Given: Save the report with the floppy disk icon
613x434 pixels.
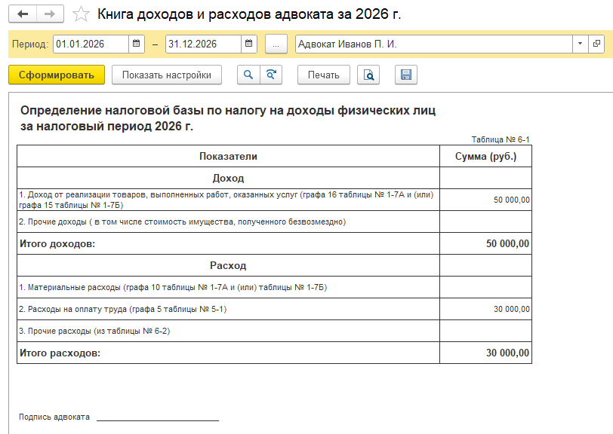Looking at the screenshot, I should point(405,75).
